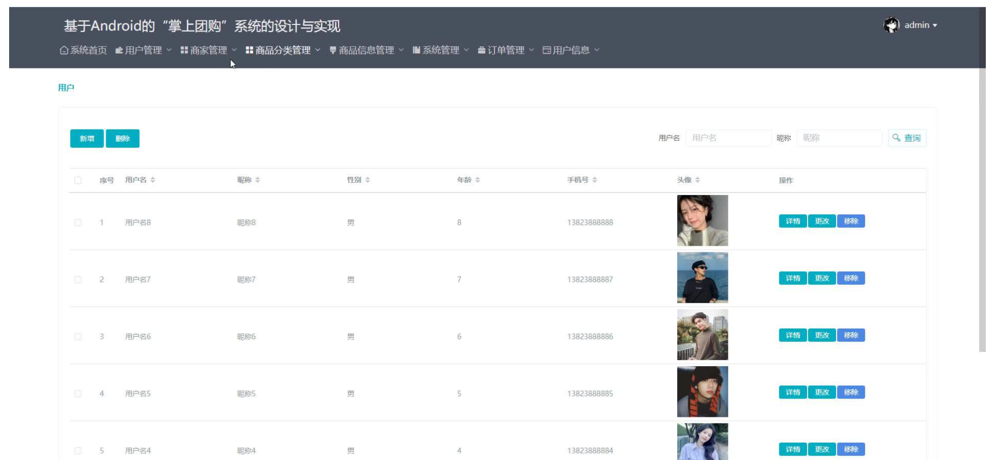Expand the admin account dropdown
The height and width of the screenshot is (460, 999).
921,25
